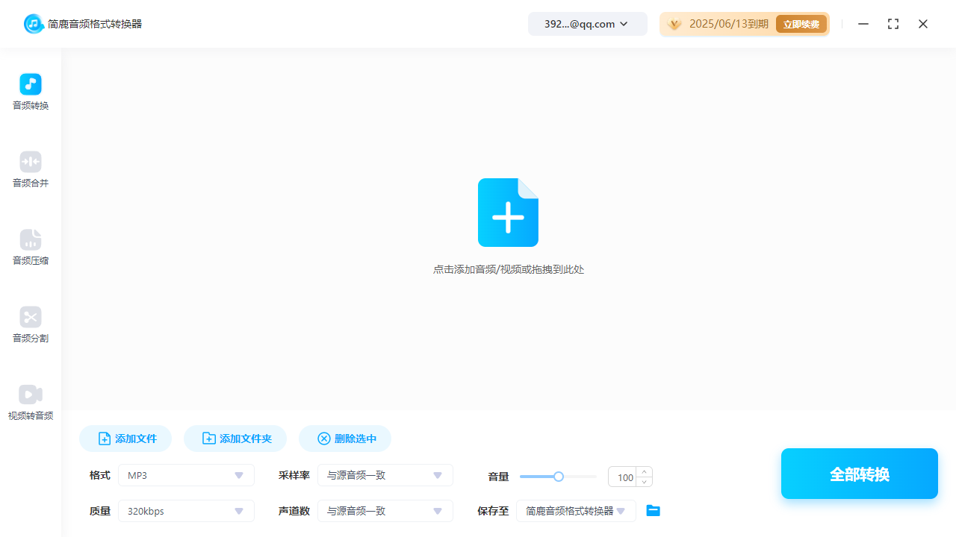Adjust the 音量 volume slider
956x537 pixels.
click(x=558, y=476)
